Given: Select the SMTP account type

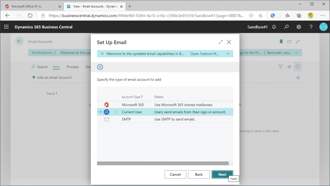Looking at the screenshot, I should tap(126, 119).
